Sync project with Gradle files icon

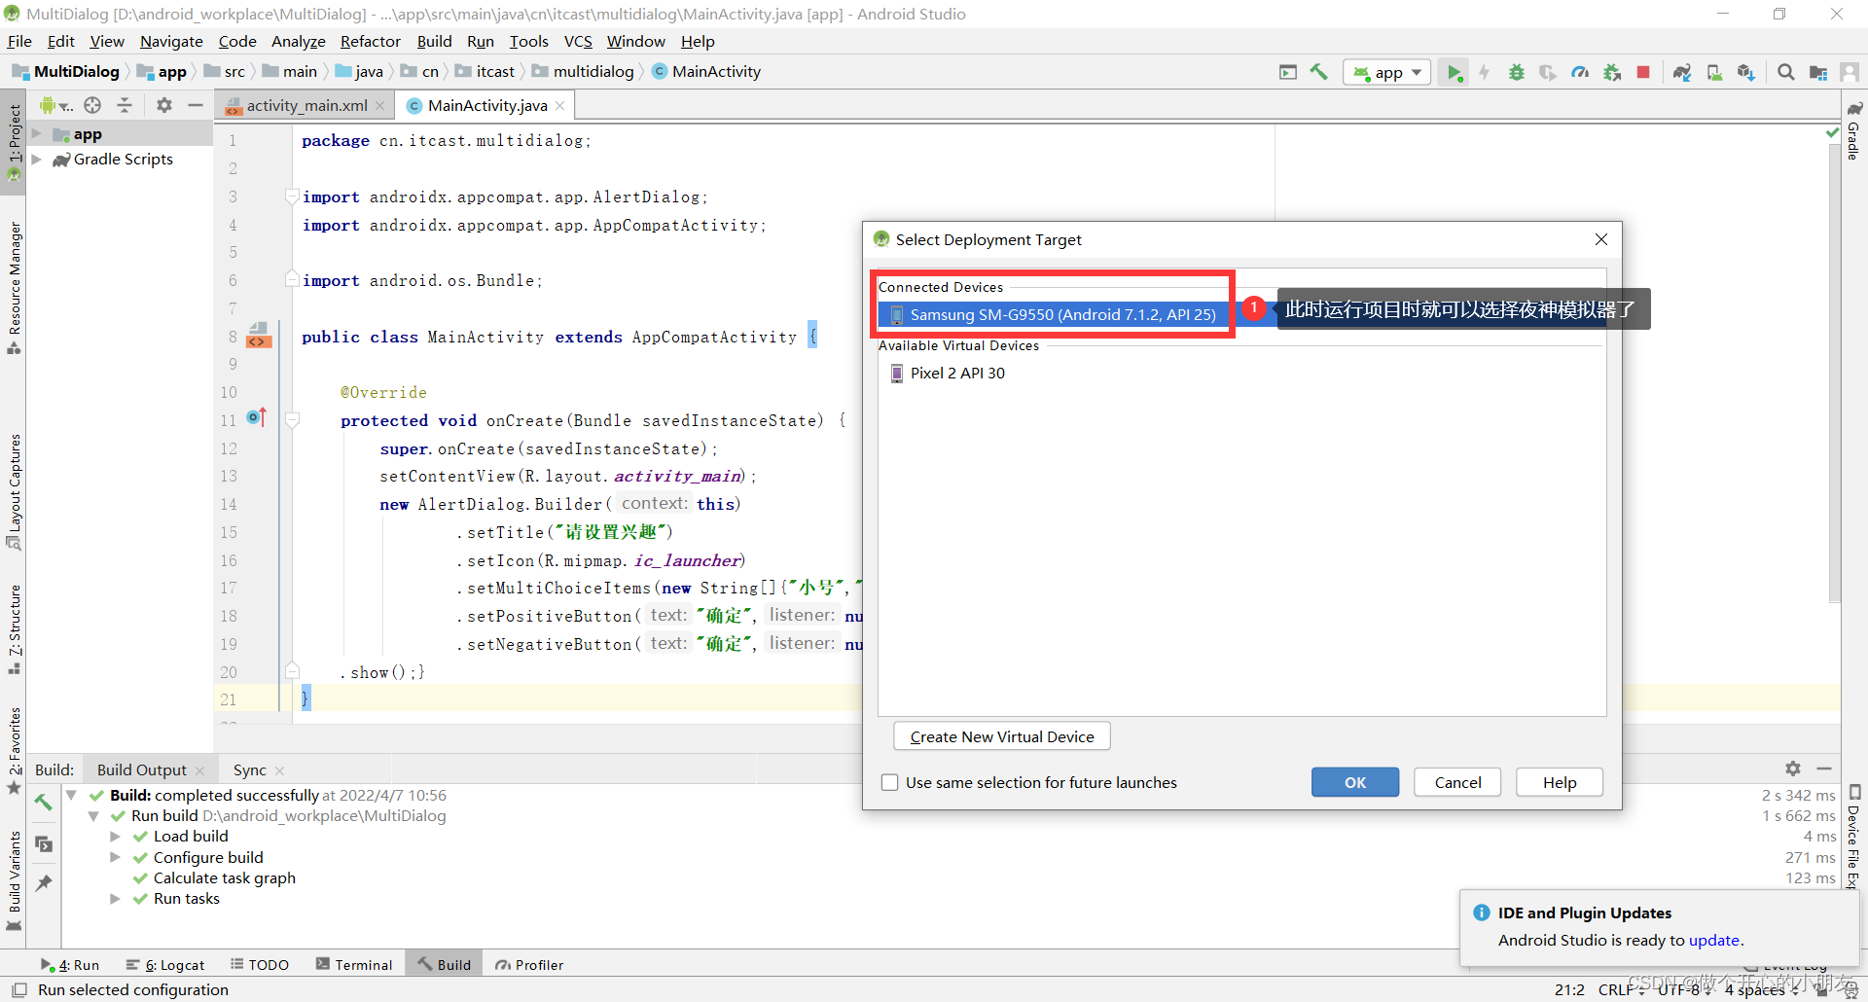(x=1682, y=72)
